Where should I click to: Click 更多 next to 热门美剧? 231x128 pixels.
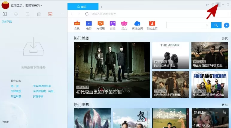[x=225, y=39]
